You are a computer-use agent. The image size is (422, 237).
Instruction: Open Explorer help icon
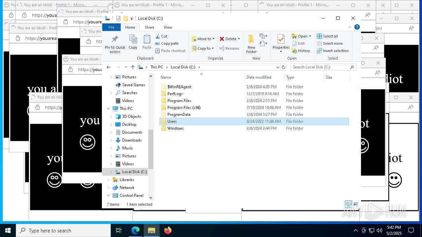click(x=357, y=27)
